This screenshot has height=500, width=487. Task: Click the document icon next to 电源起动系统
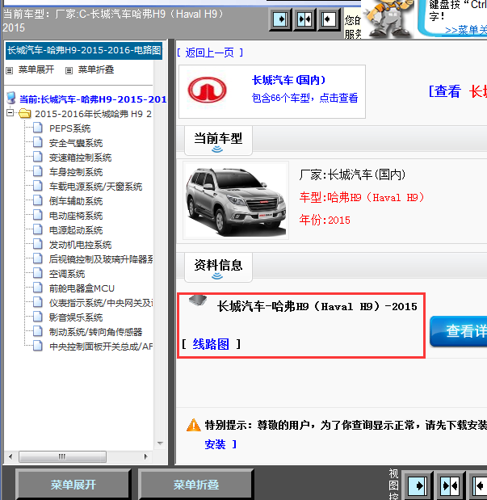point(38,229)
